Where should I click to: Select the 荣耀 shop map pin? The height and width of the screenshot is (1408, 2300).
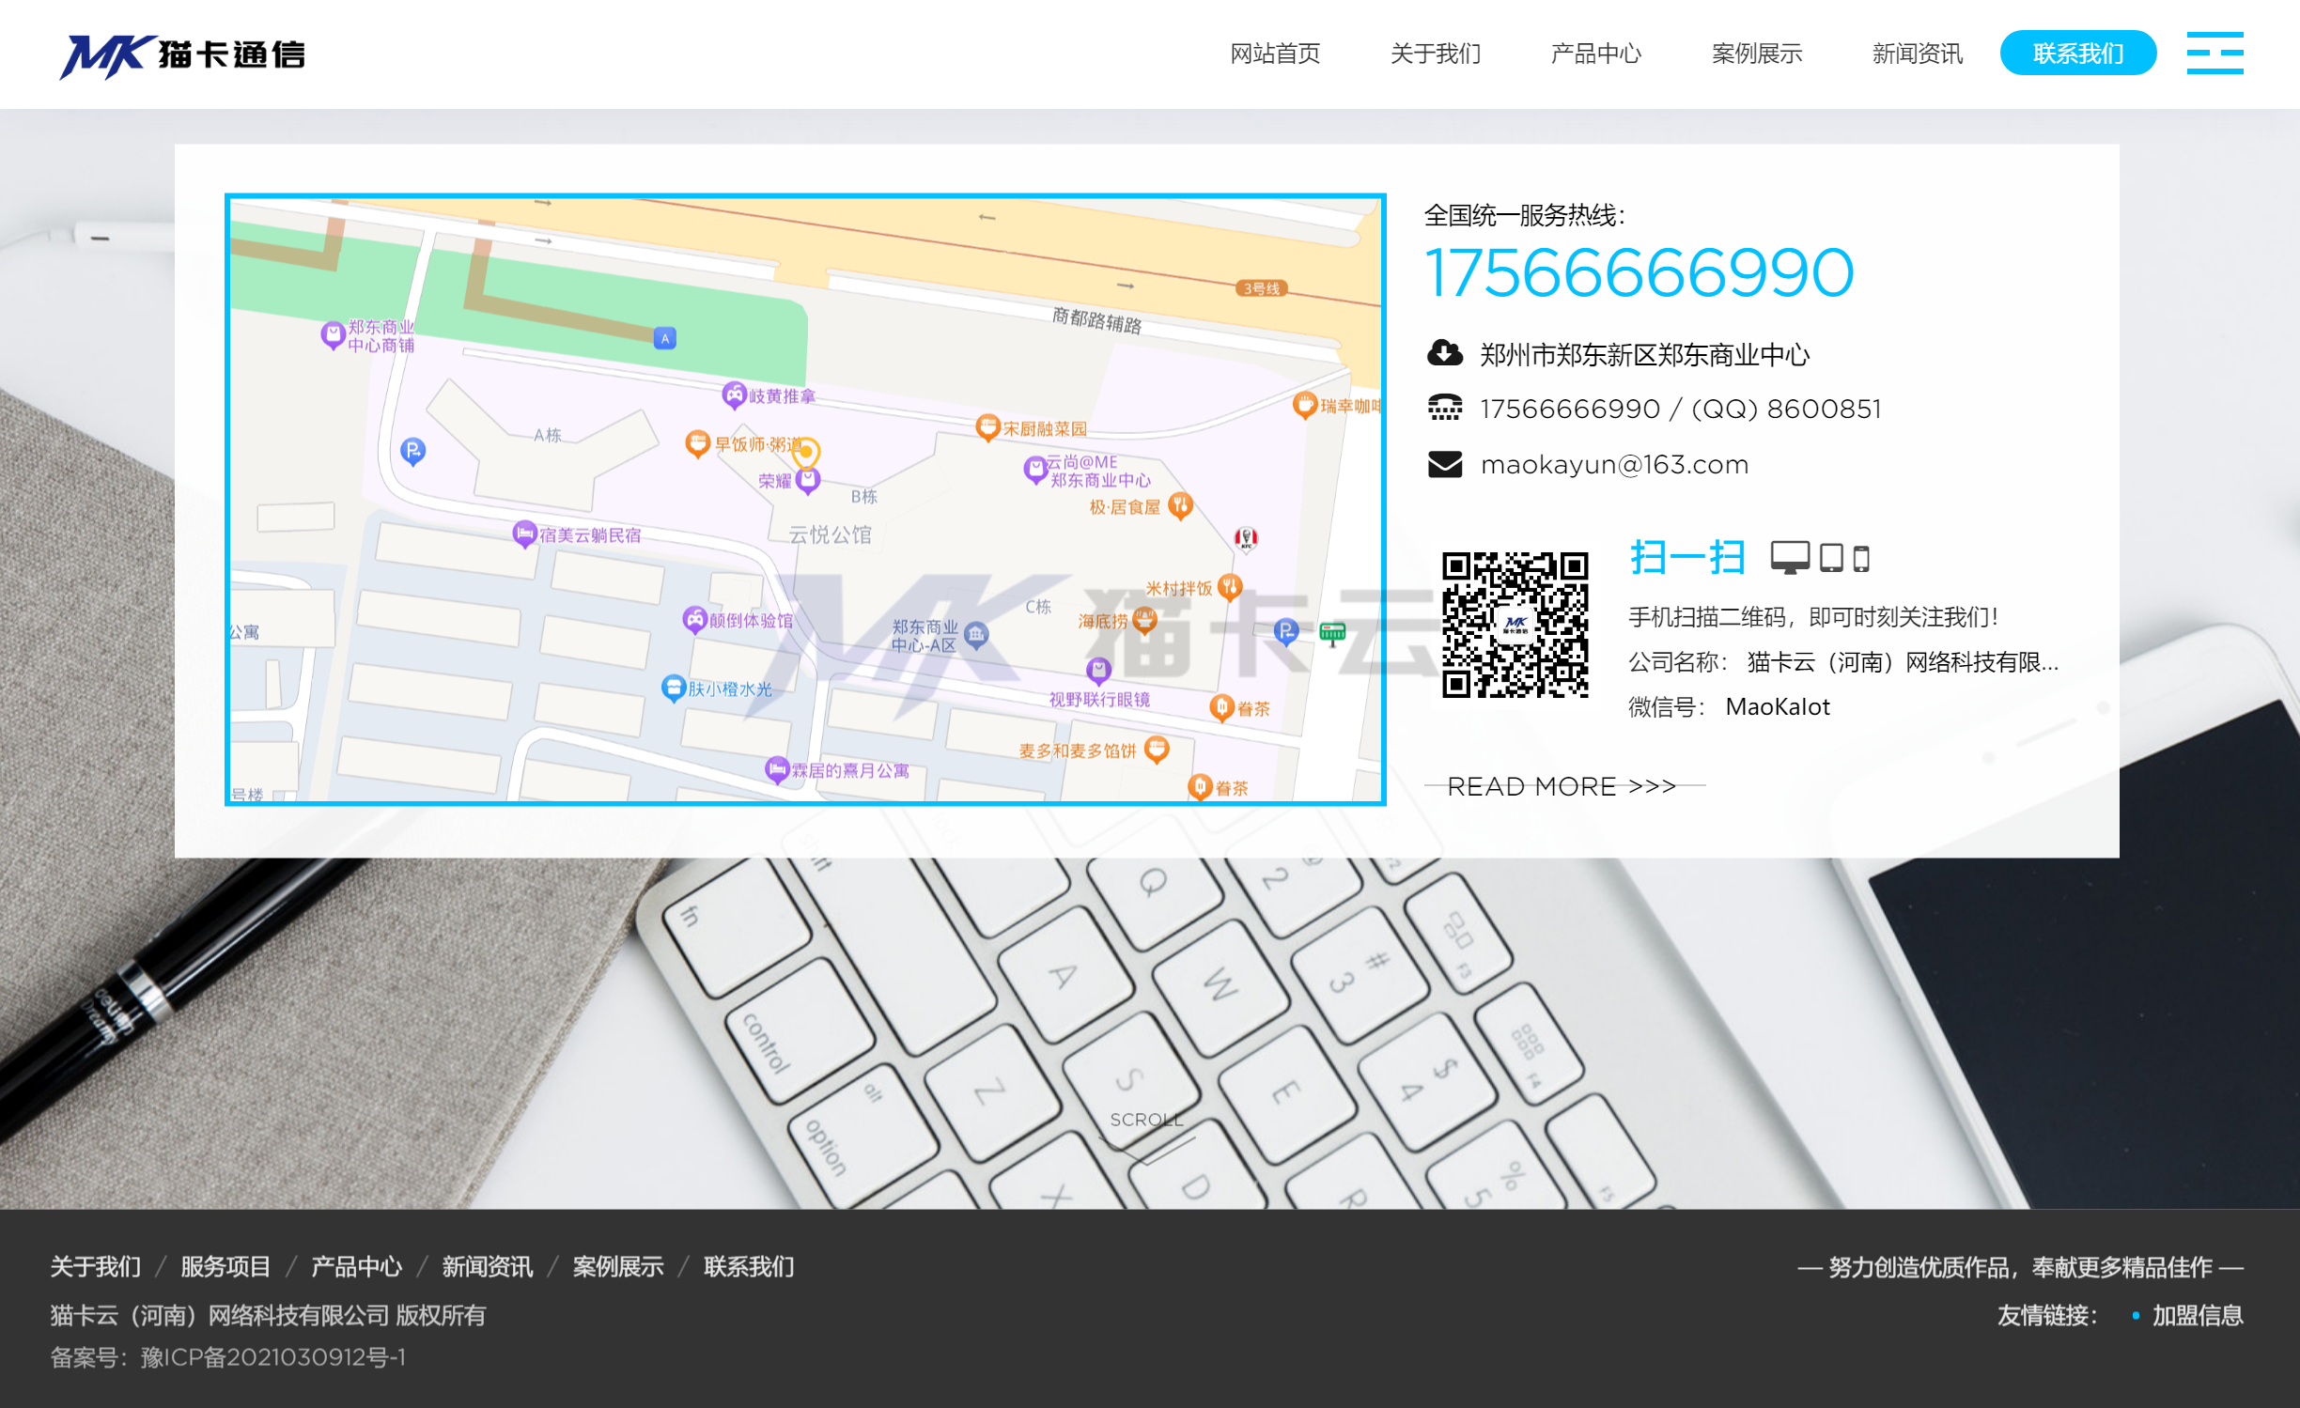[x=808, y=481]
